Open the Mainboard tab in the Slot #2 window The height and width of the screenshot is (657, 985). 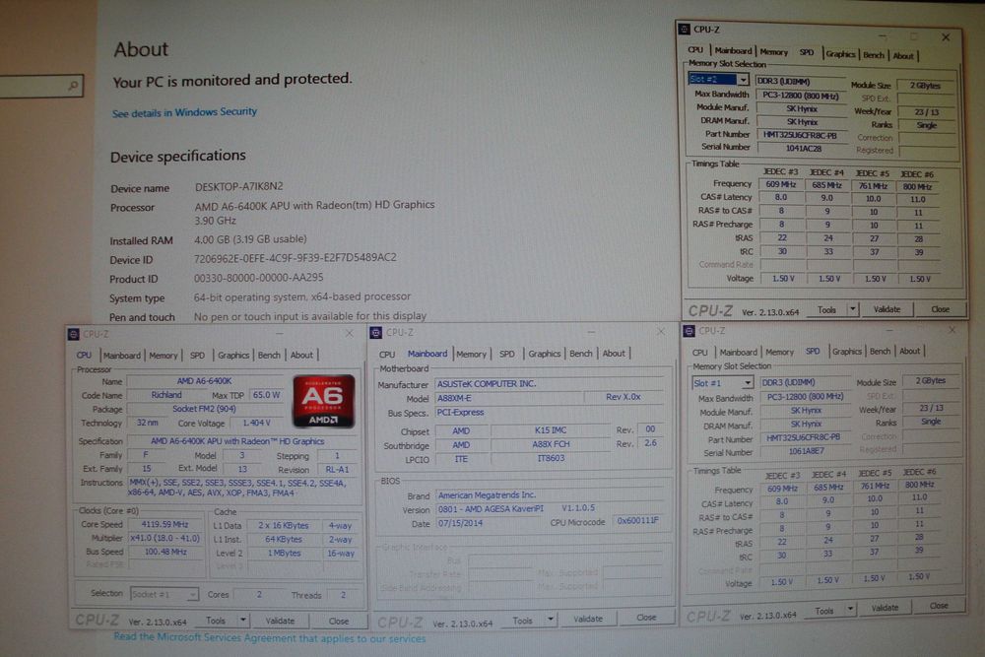click(x=733, y=51)
